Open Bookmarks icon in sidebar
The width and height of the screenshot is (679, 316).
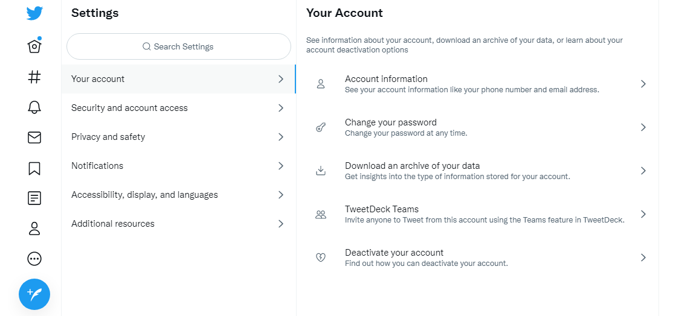click(34, 168)
